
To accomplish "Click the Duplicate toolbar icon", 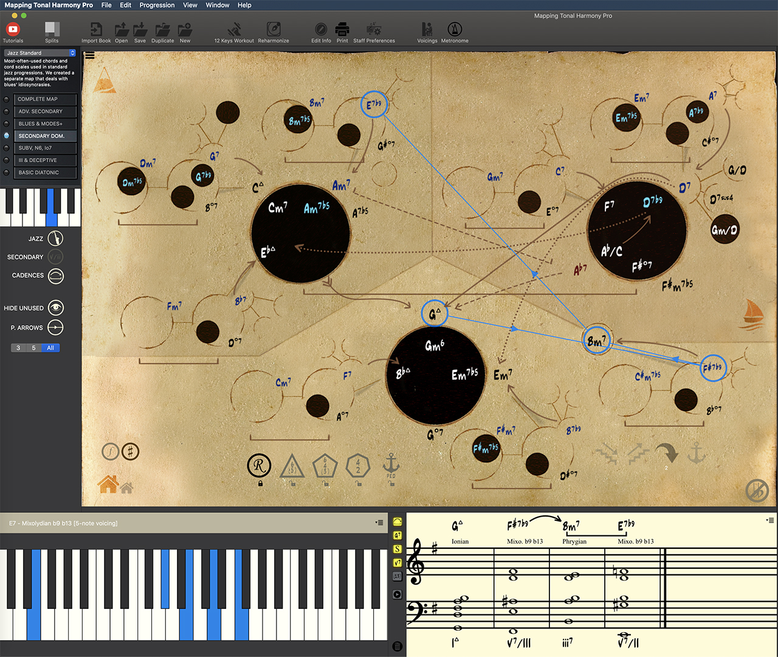I will pos(162,29).
